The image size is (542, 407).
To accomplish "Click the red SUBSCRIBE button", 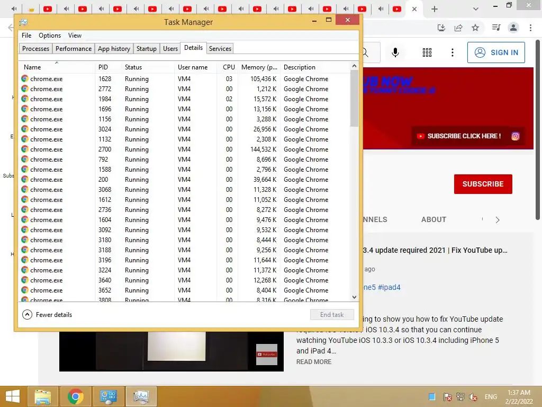I will click(483, 184).
